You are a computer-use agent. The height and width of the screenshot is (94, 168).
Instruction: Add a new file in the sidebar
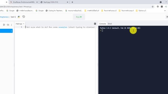4,25
